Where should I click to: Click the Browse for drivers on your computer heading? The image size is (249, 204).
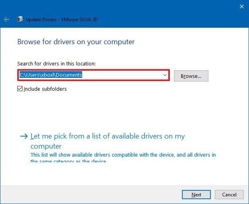click(76, 42)
